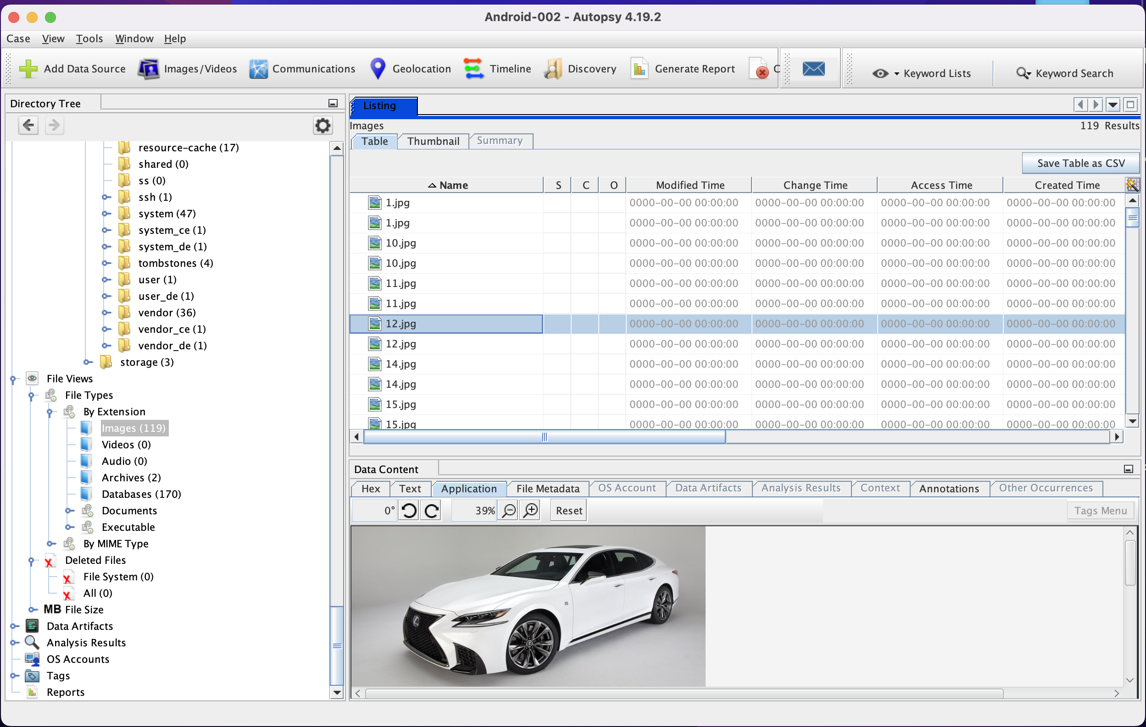
Task: Open the Images/Videos gallery
Action: pyautogui.click(x=188, y=68)
